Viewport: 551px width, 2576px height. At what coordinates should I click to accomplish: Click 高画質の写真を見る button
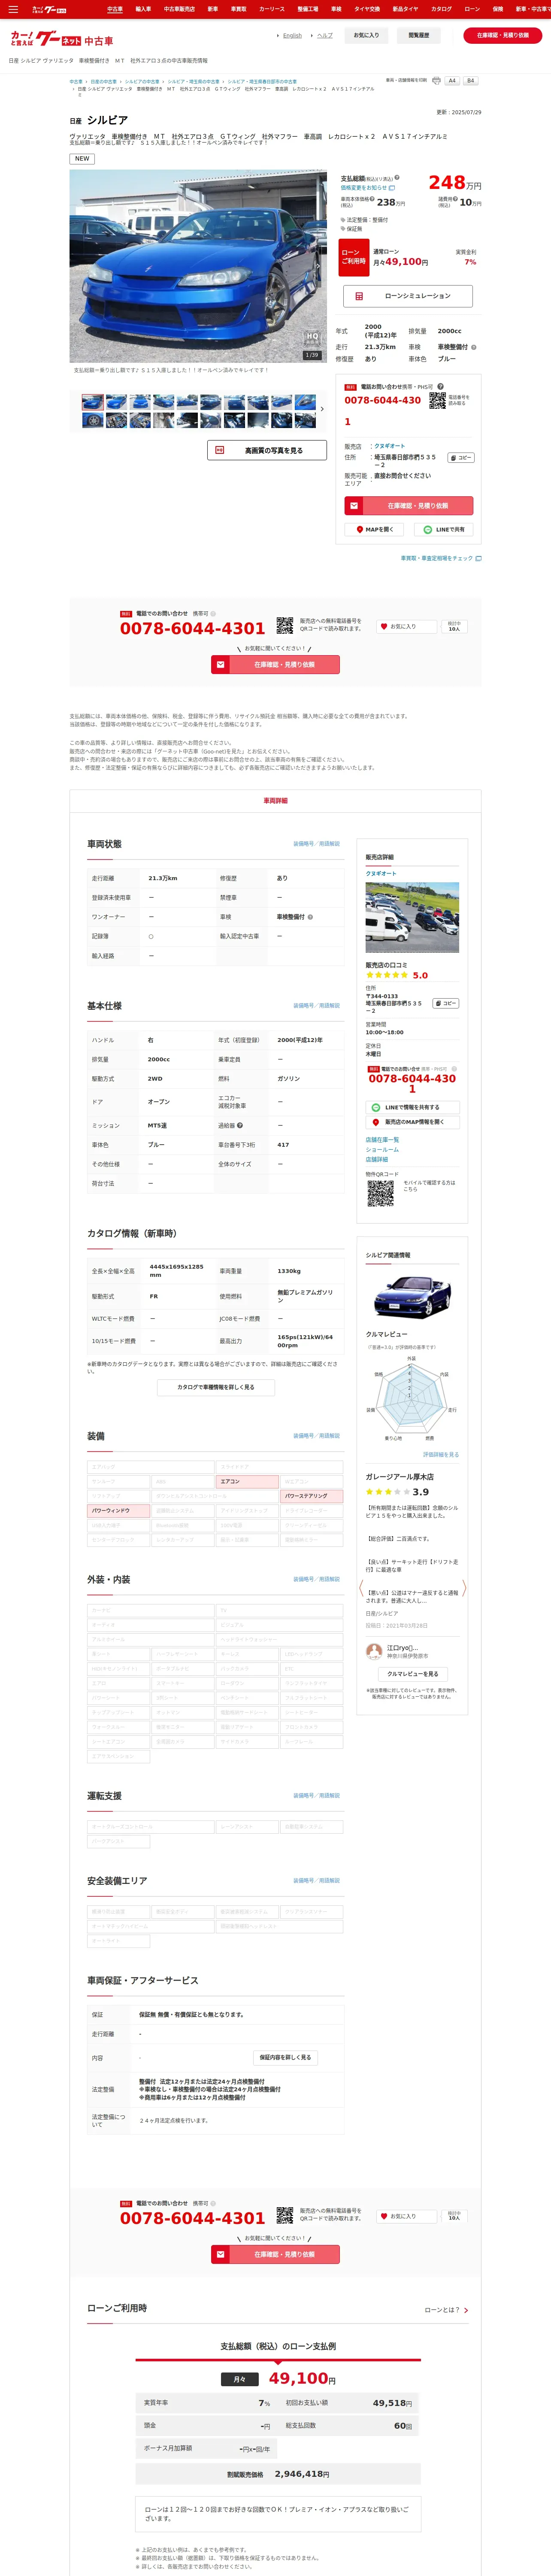267,450
